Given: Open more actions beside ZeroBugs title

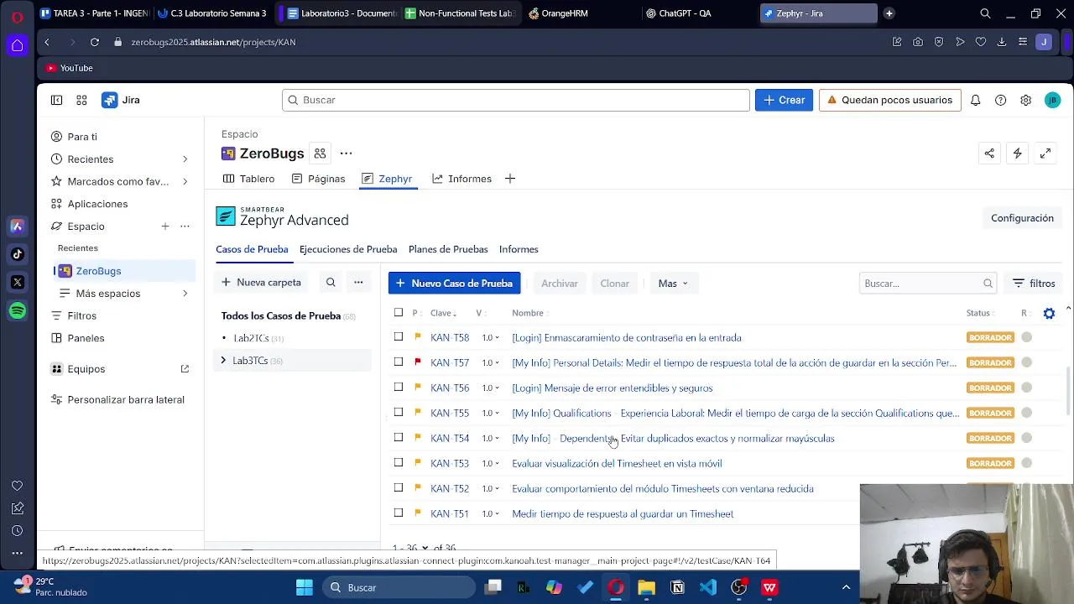Looking at the screenshot, I should [346, 154].
